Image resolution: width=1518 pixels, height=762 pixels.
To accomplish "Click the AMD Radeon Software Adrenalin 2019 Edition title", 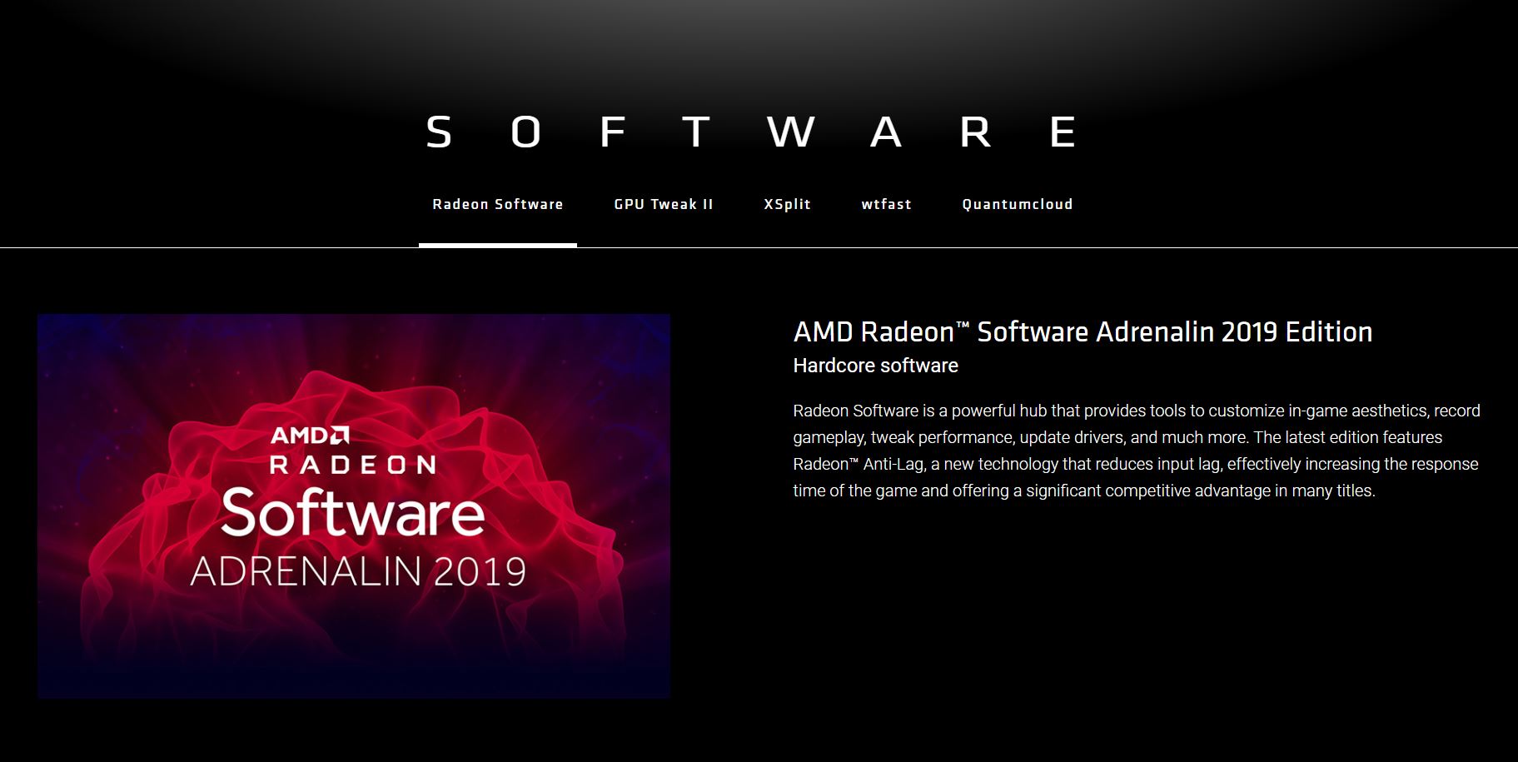I will click(x=1083, y=332).
